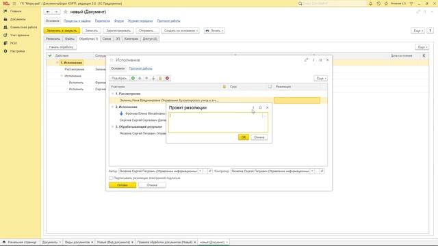Add document to favorites with star icon
The image size is (438, 246).
66,12
